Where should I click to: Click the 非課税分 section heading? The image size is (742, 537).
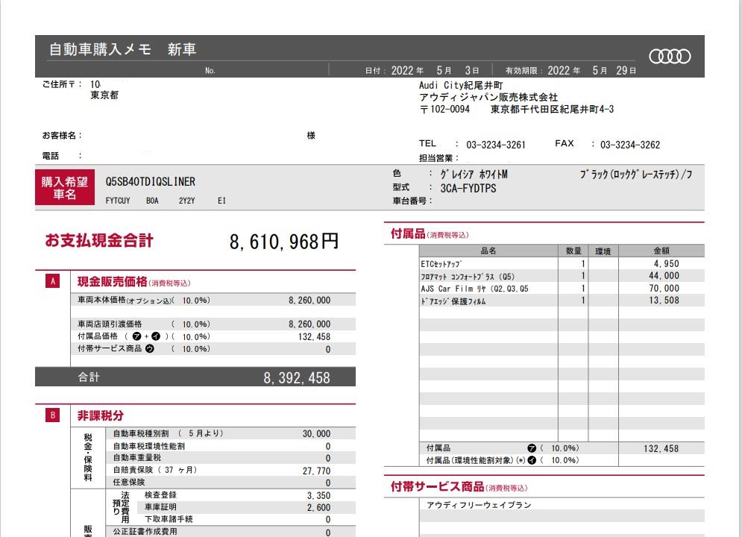pos(101,415)
